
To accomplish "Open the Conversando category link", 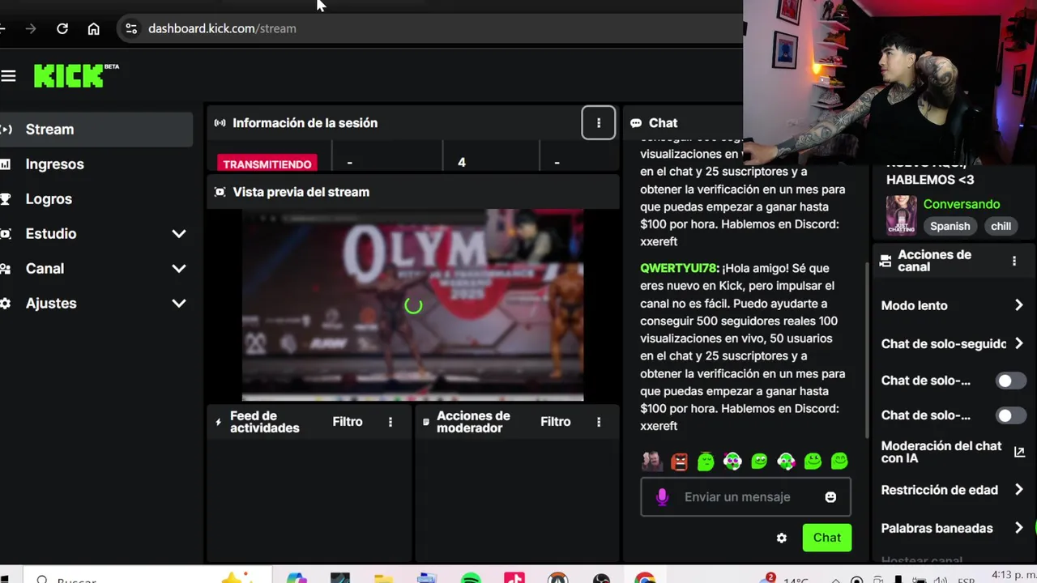I will [x=962, y=204].
